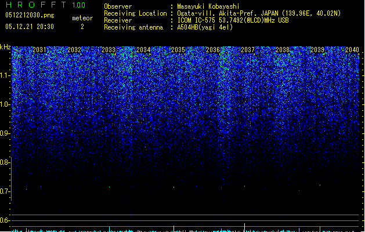365x232 pixels.
Task: Click observer name Masayuki Kobayashi
Action: (208, 6)
